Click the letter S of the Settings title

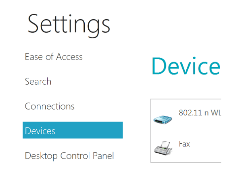point(35,24)
